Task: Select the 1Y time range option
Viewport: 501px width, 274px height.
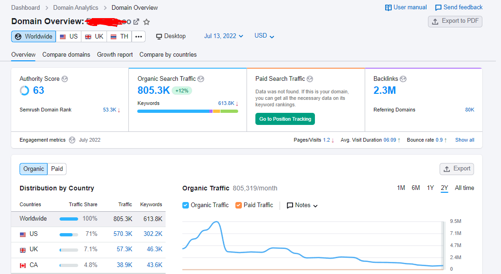Action: pos(430,188)
